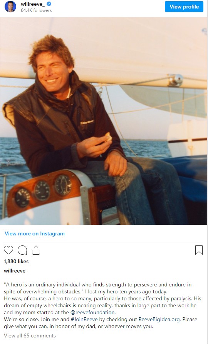Screen dimensions: 208x344
Task: Click the View profile button
Action: (184, 7)
